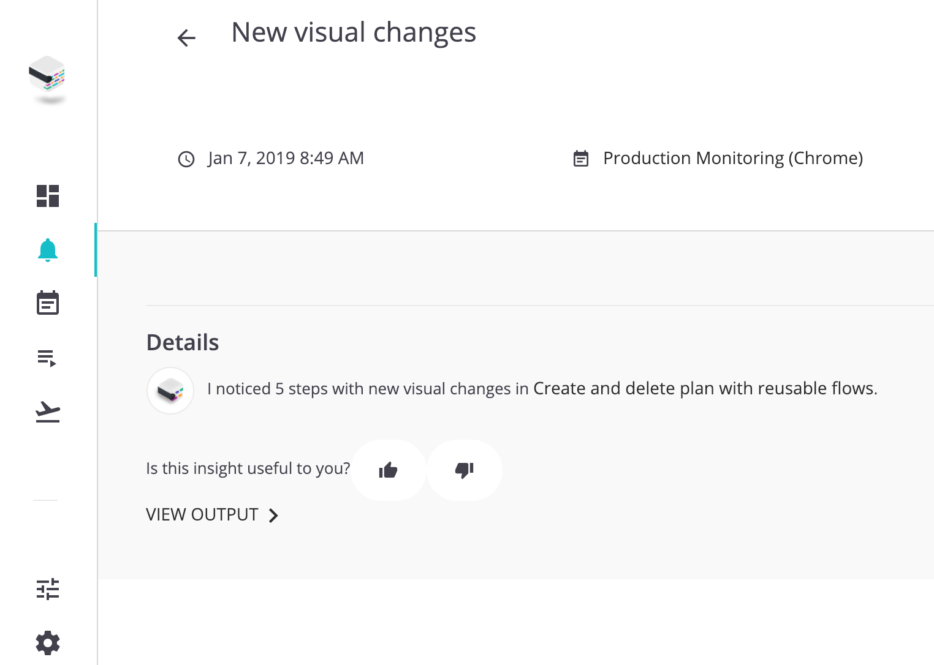Open 'Create and delete plan with reusable flows'

(705, 389)
